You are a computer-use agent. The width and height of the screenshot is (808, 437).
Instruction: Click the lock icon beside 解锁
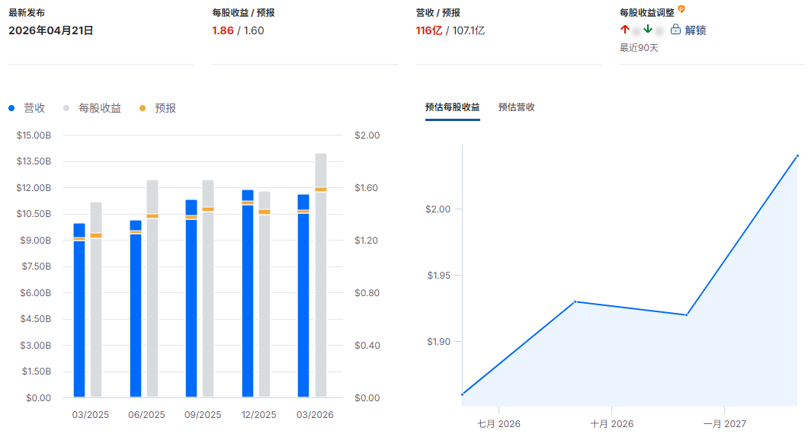675,30
